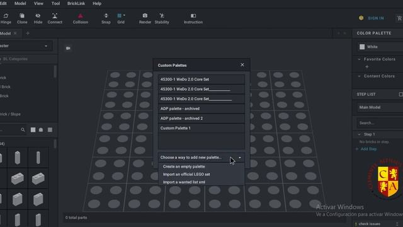Close the Custom Palettes dialog

pos(242,65)
